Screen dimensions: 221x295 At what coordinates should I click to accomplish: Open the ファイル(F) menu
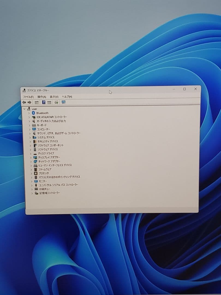pyautogui.click(x=28, y=97)
